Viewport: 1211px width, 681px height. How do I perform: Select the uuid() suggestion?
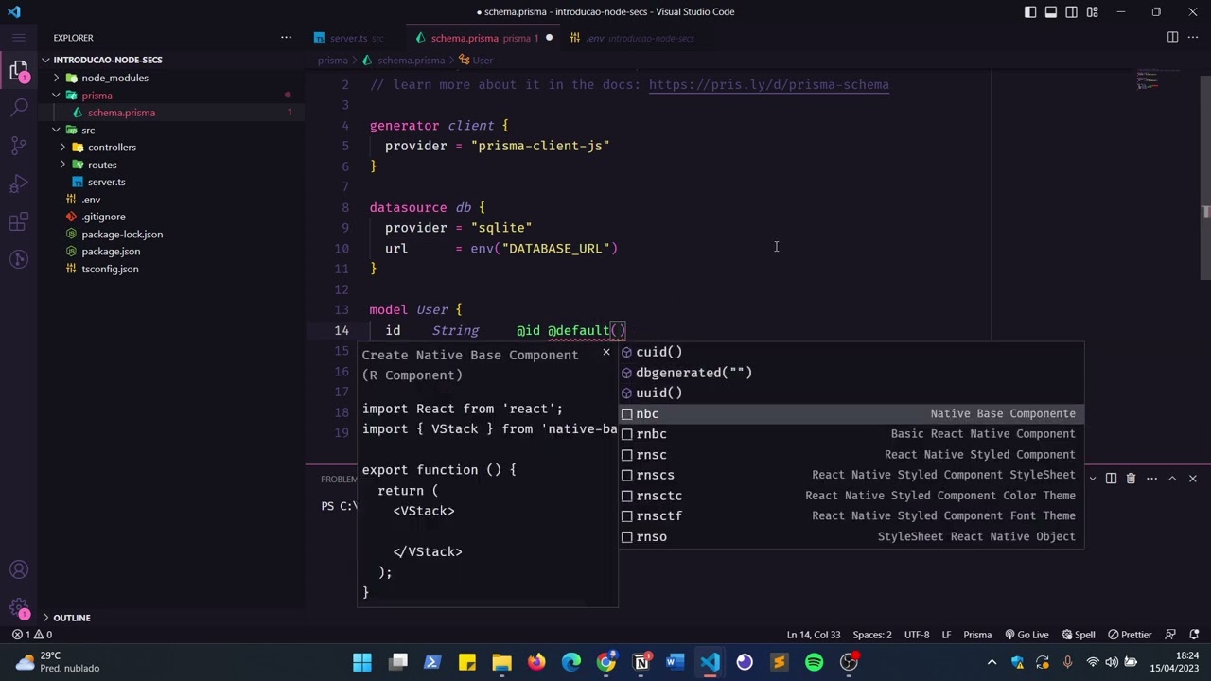coord(851,393)
